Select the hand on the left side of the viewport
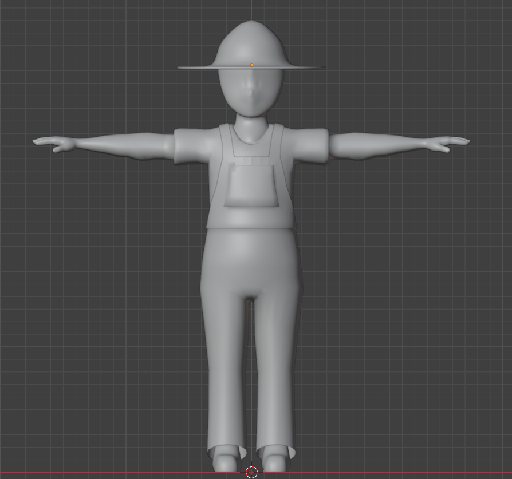Image resolution: width=512 pixels, height=479 pixels. click(x=54, y=144)
